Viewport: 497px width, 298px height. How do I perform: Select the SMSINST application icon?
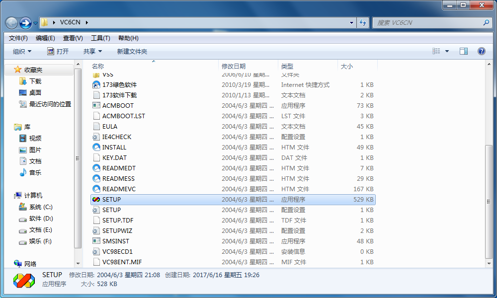(x=96, y=241)
